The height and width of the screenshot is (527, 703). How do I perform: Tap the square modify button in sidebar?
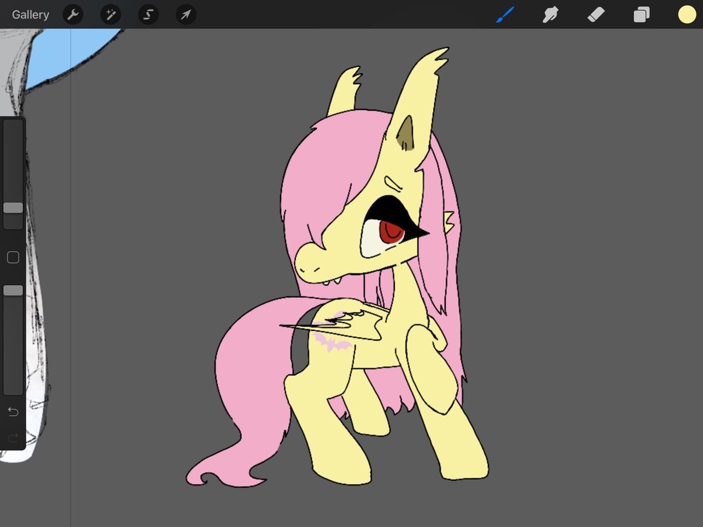[13, 257]
